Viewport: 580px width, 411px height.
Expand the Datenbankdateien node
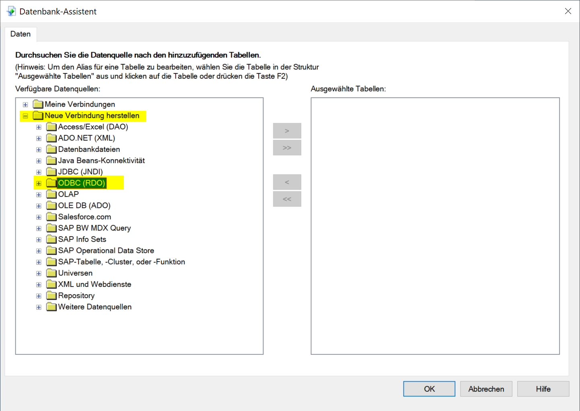click(x=39, y=149)
